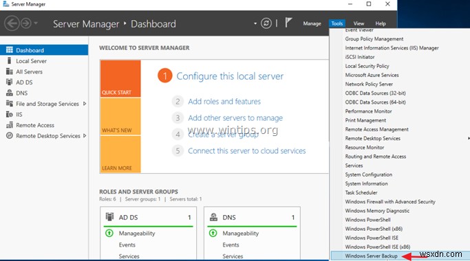470x261 pixels.
Task: Click the WHAT'S NEW tile
Action: [120, 117]
